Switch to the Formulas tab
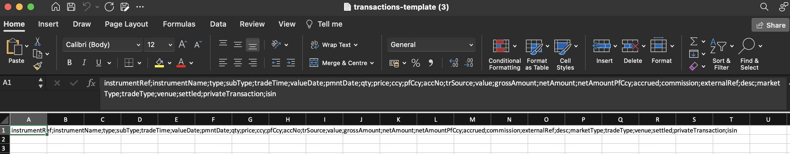This screenshot has height=154, width=790. (x=179, y=24)
